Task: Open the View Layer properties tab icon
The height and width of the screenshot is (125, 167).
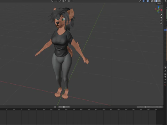Action: coord(165,80)
